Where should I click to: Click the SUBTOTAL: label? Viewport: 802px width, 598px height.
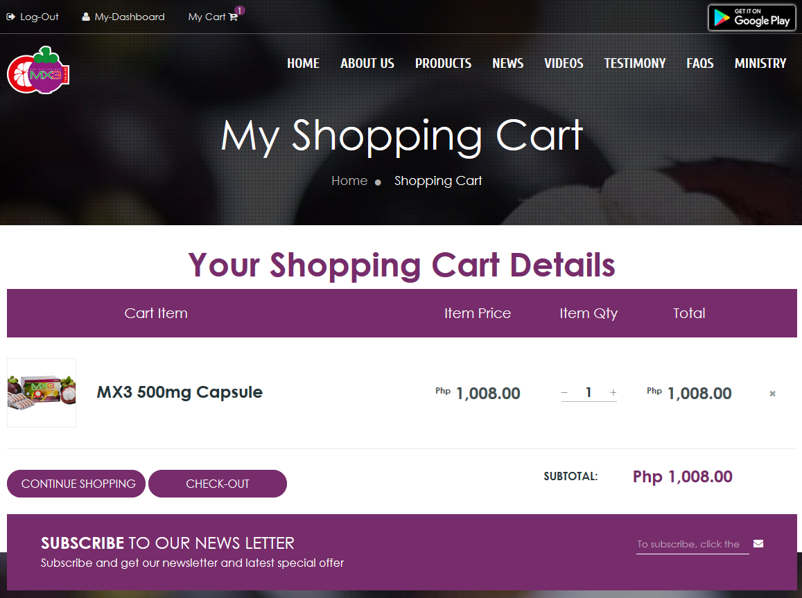pyautogui.click(x=570, y=476)
